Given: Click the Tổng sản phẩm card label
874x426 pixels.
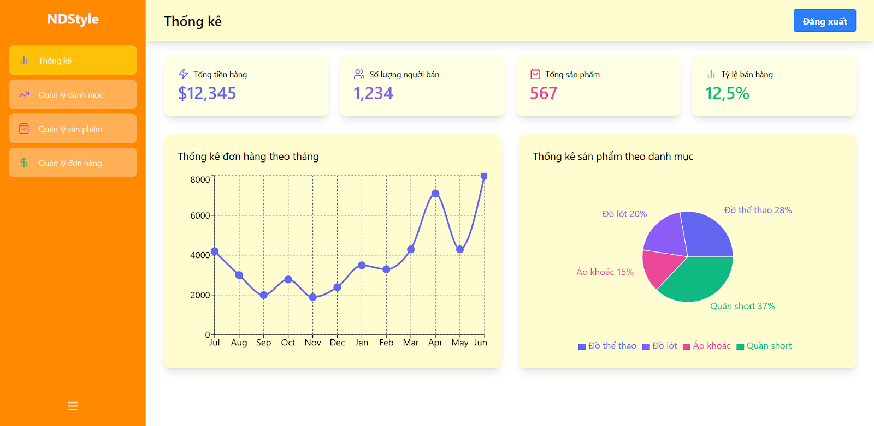Looking at the screenshot, I should click(x=572, y=74).
